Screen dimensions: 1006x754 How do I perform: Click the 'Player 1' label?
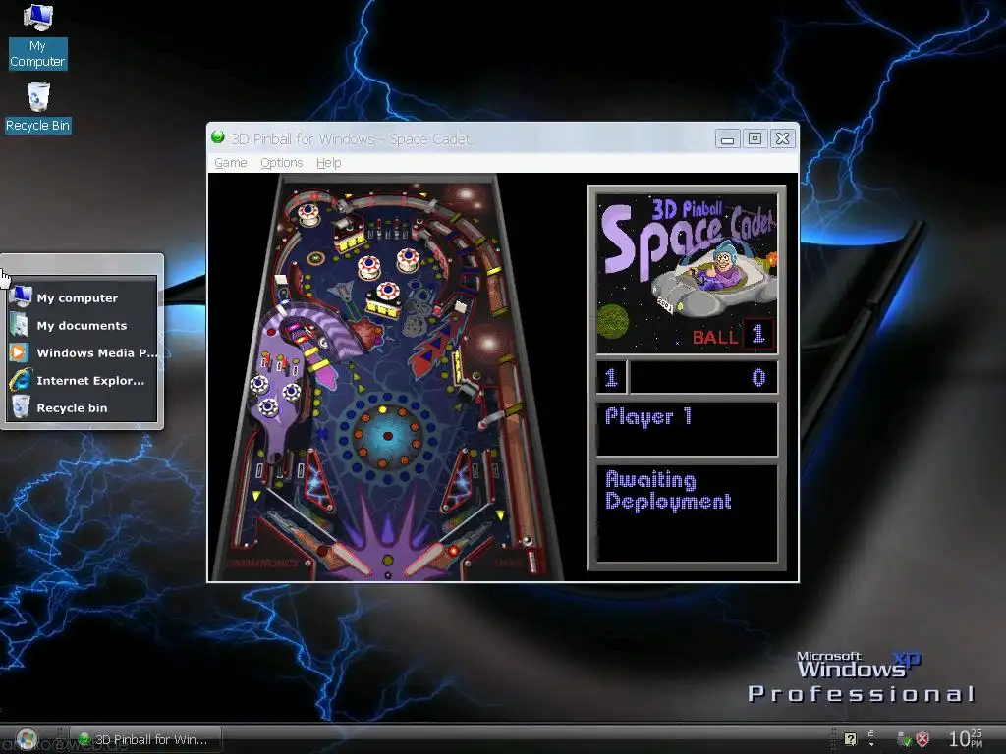point(648,416)
